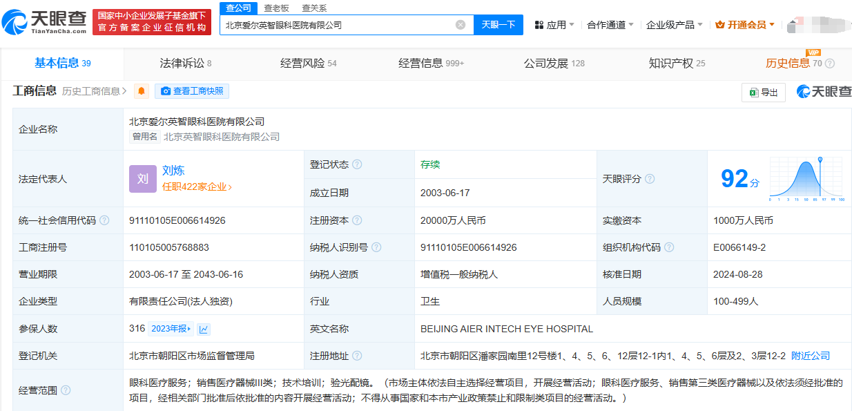This screenshot has height=411, width=852.
Task: Click the orange bell alert icon
Action: [x=142, y=91]
